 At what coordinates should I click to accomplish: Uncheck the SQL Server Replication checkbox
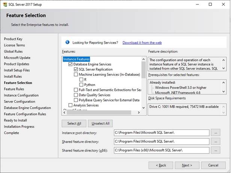(76, 69)
